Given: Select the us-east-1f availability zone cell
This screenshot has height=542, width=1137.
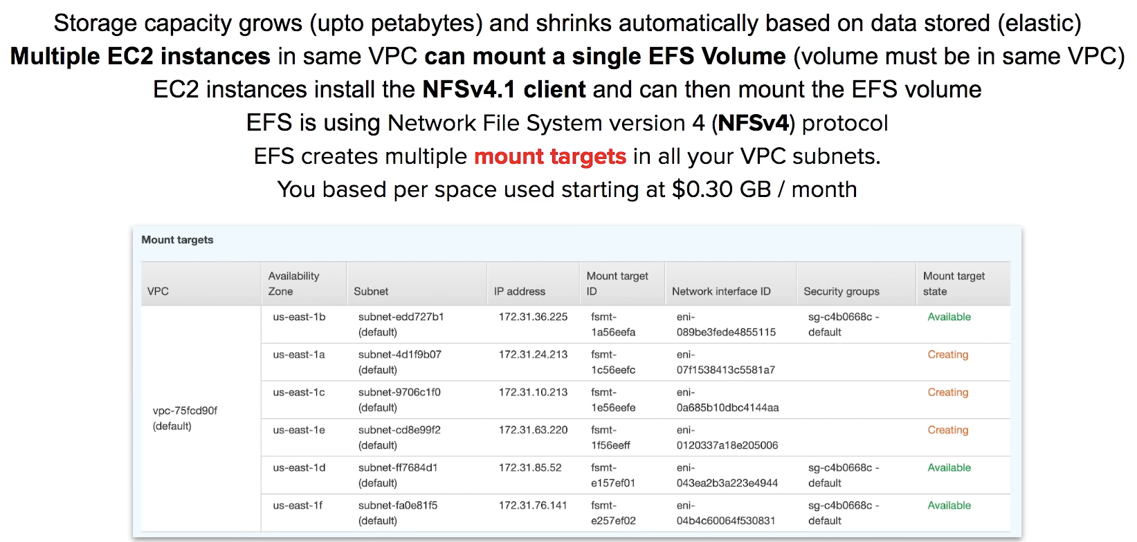Looking at the screenshot, I should (x=298, y=505).
